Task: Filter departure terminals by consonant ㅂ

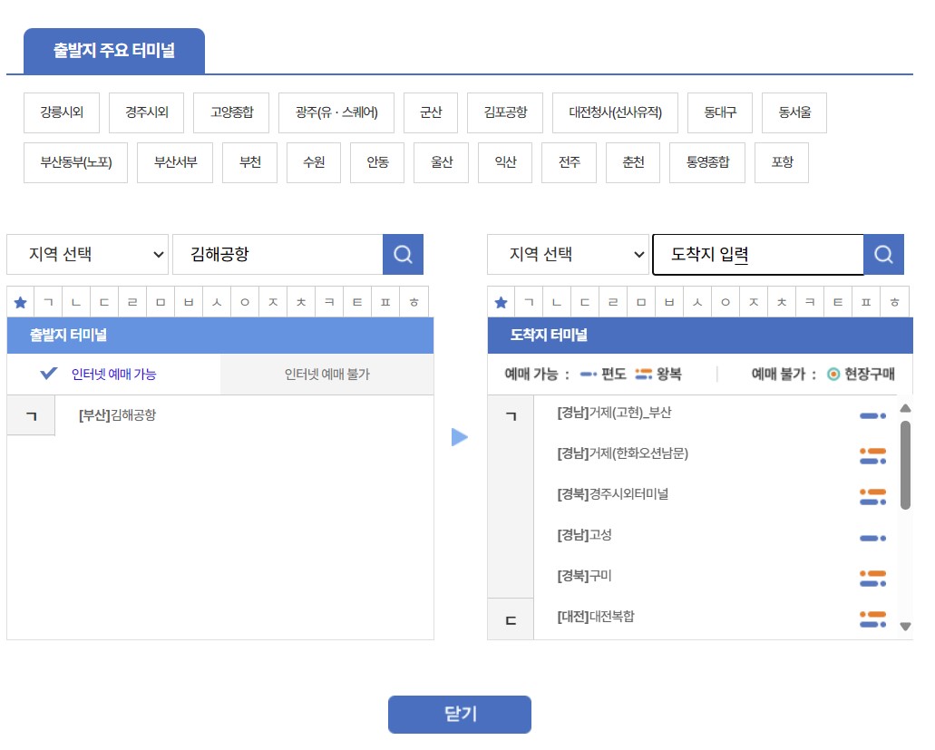Action: point(189,302)
